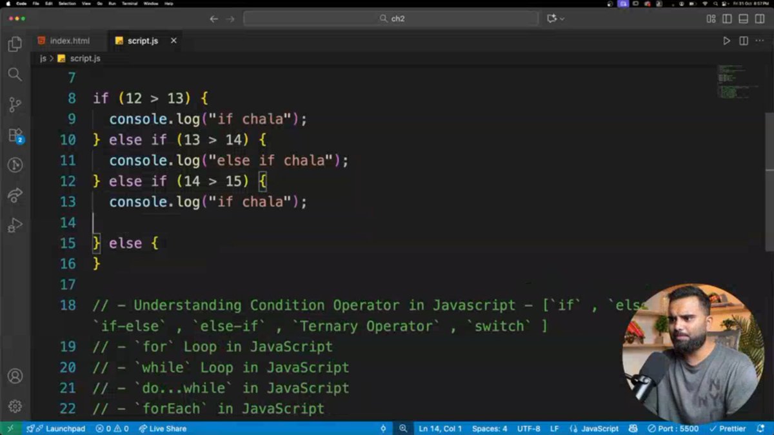Click the remote window indicator in status bar
The width and height of the screenshot is (774, 435).
point(10,429)
